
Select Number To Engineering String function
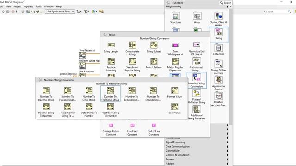[x=153, y=94]
